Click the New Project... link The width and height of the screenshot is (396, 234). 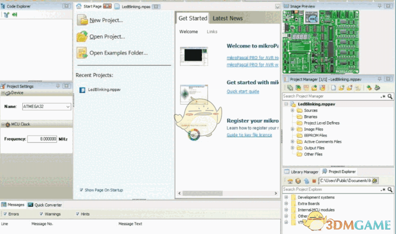coord(106,20)
